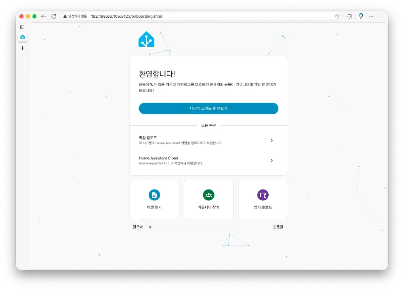Bookmark this page with the star icon
Viewport: 404px width, 291px height.
tap(337, 17)
